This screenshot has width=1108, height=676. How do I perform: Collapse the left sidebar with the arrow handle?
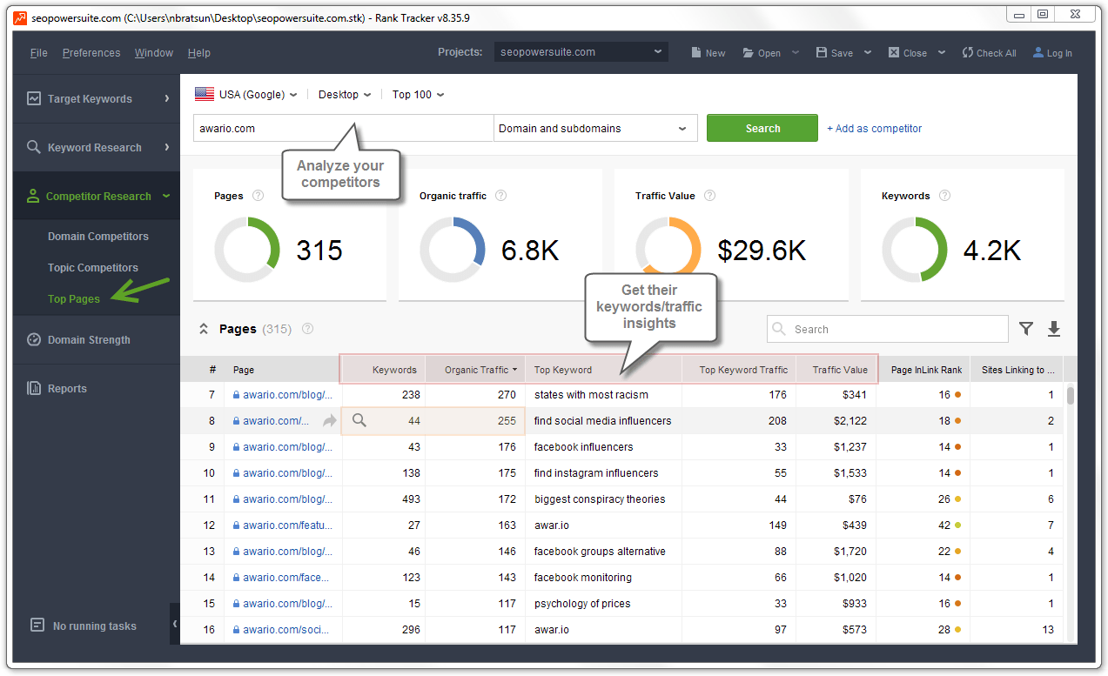[175, 624]
